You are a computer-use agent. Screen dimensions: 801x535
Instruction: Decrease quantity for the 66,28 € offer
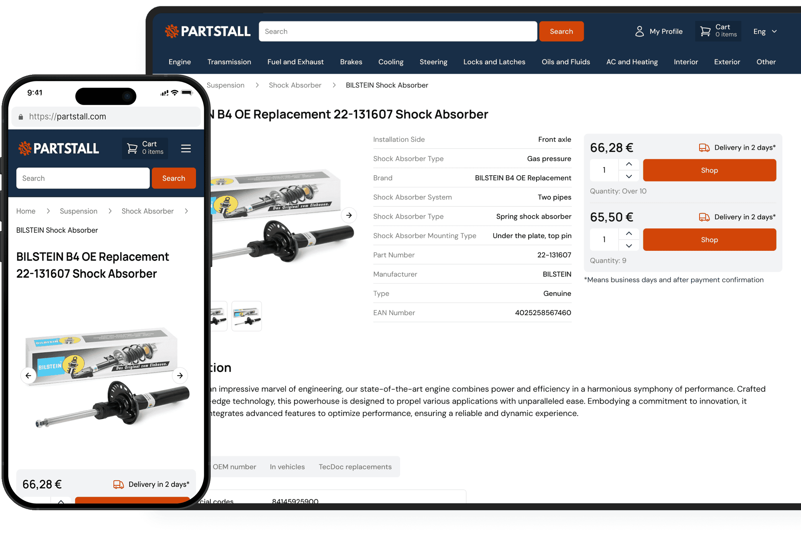(x=629, y=176)
